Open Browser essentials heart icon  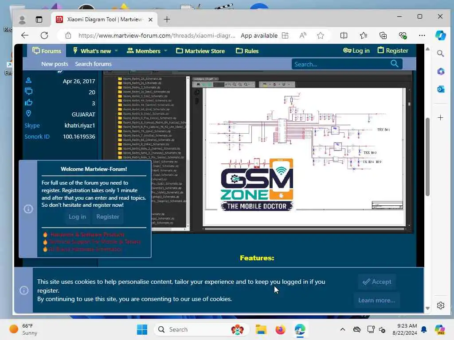(x=403, y=35)
